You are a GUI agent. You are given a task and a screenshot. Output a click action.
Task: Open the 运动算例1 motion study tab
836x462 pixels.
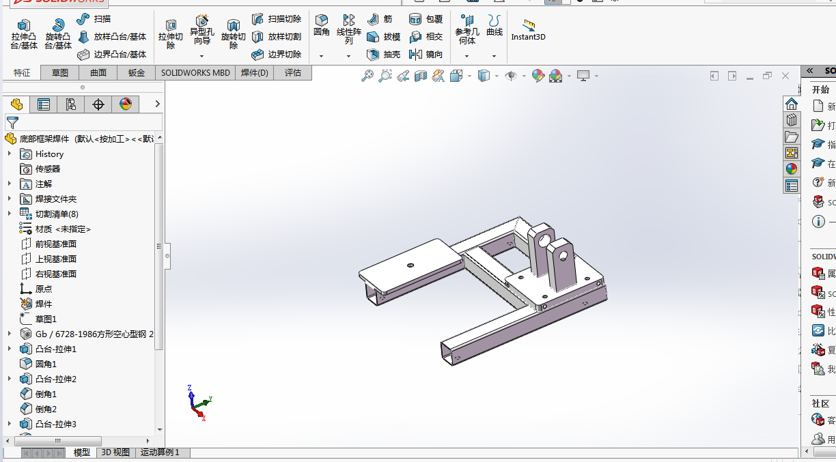(160, 452)
